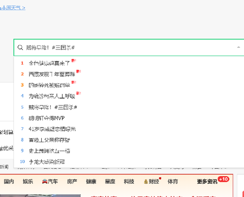The image size is (244, 197).
Task: Switch to the 国内 news tab
Action: [9, 182]
